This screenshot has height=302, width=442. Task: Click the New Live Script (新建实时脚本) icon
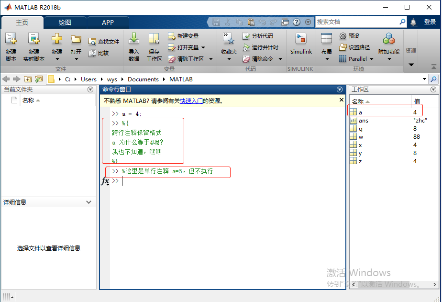coord(34,39)
